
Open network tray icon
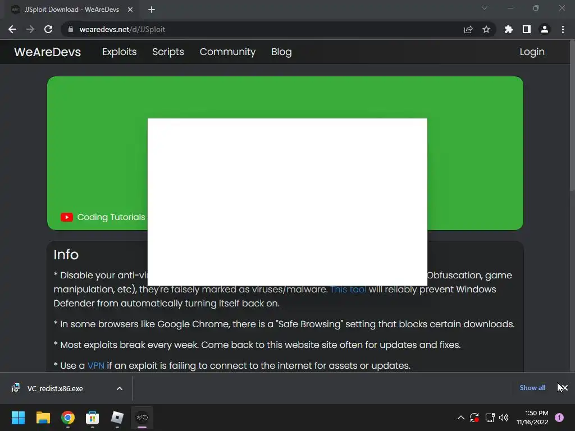(490, 418)
